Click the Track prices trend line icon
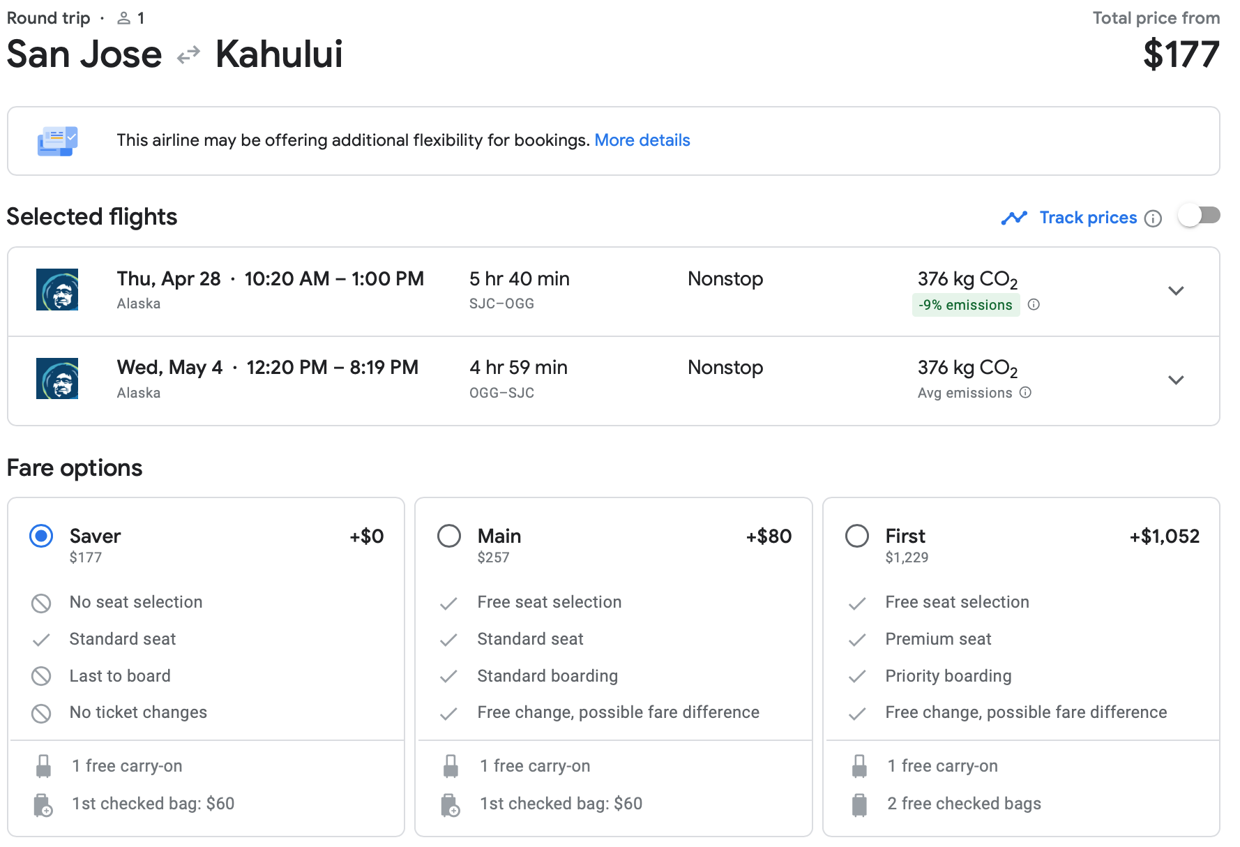The width and height of the screenshot is (1240, 847). [x=1014, y=218]
